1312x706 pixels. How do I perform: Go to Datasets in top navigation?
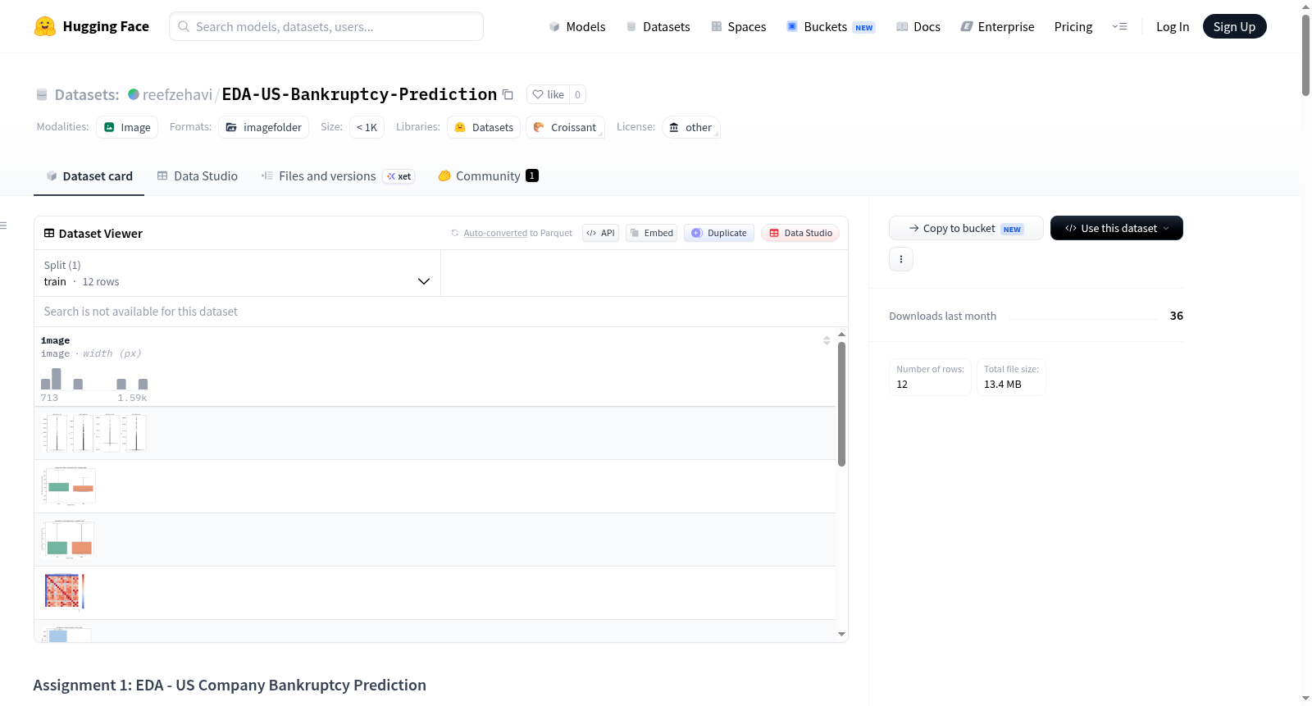pos(658,26)
